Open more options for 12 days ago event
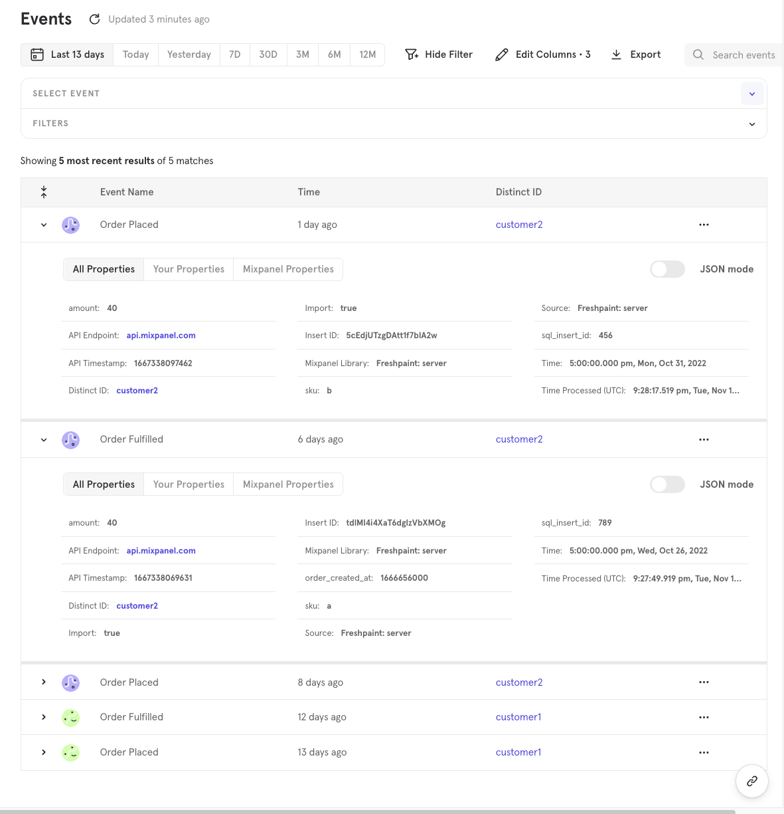Image resolution: width=784 pixels, height=814 pixels. [x=704, y=717]
